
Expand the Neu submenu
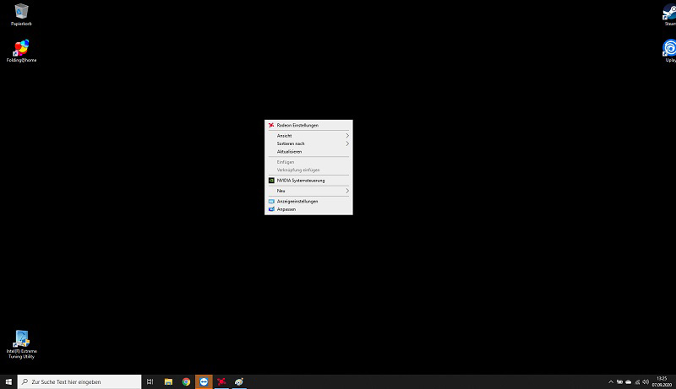308,191
